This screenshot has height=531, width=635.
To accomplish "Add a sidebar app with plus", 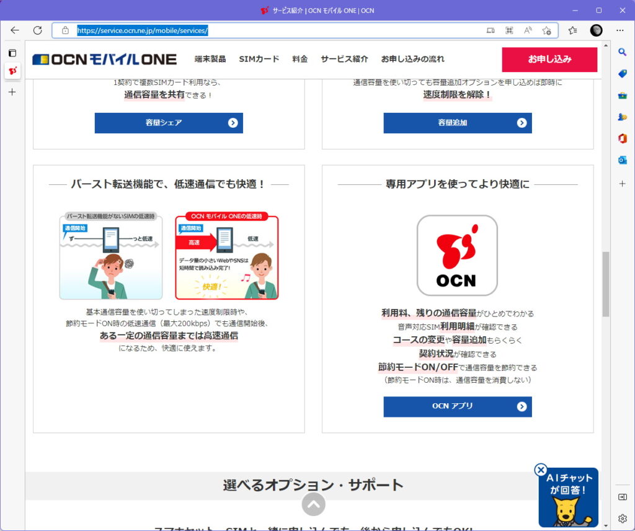I will click(x=623, y=184).
